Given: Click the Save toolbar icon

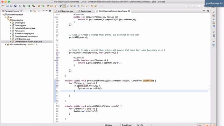Looking at the screenshot, I should [x=8, y=6].
